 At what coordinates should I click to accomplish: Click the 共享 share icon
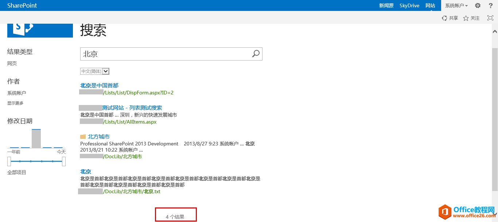tap(450, 17)
